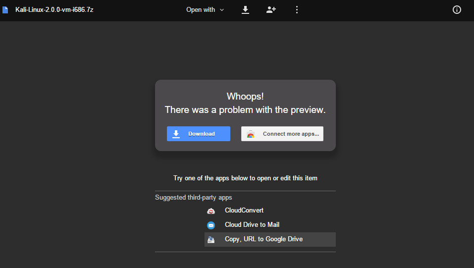Viewport: 474px width, 268px height.
Task: Open the three-dot more actions menu
Action: (x=297, y=10)
